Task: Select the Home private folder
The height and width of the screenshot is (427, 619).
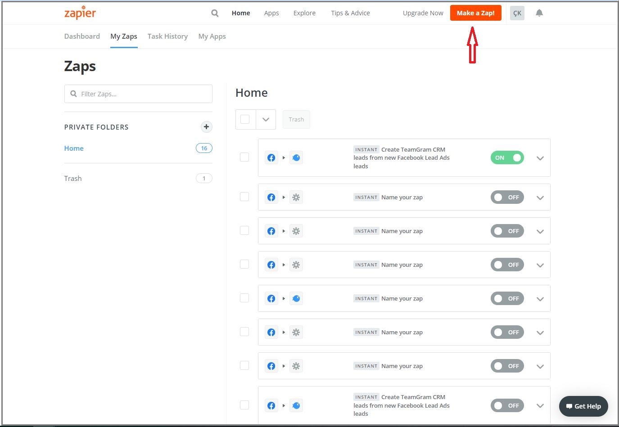Action: tap(74, 148)
